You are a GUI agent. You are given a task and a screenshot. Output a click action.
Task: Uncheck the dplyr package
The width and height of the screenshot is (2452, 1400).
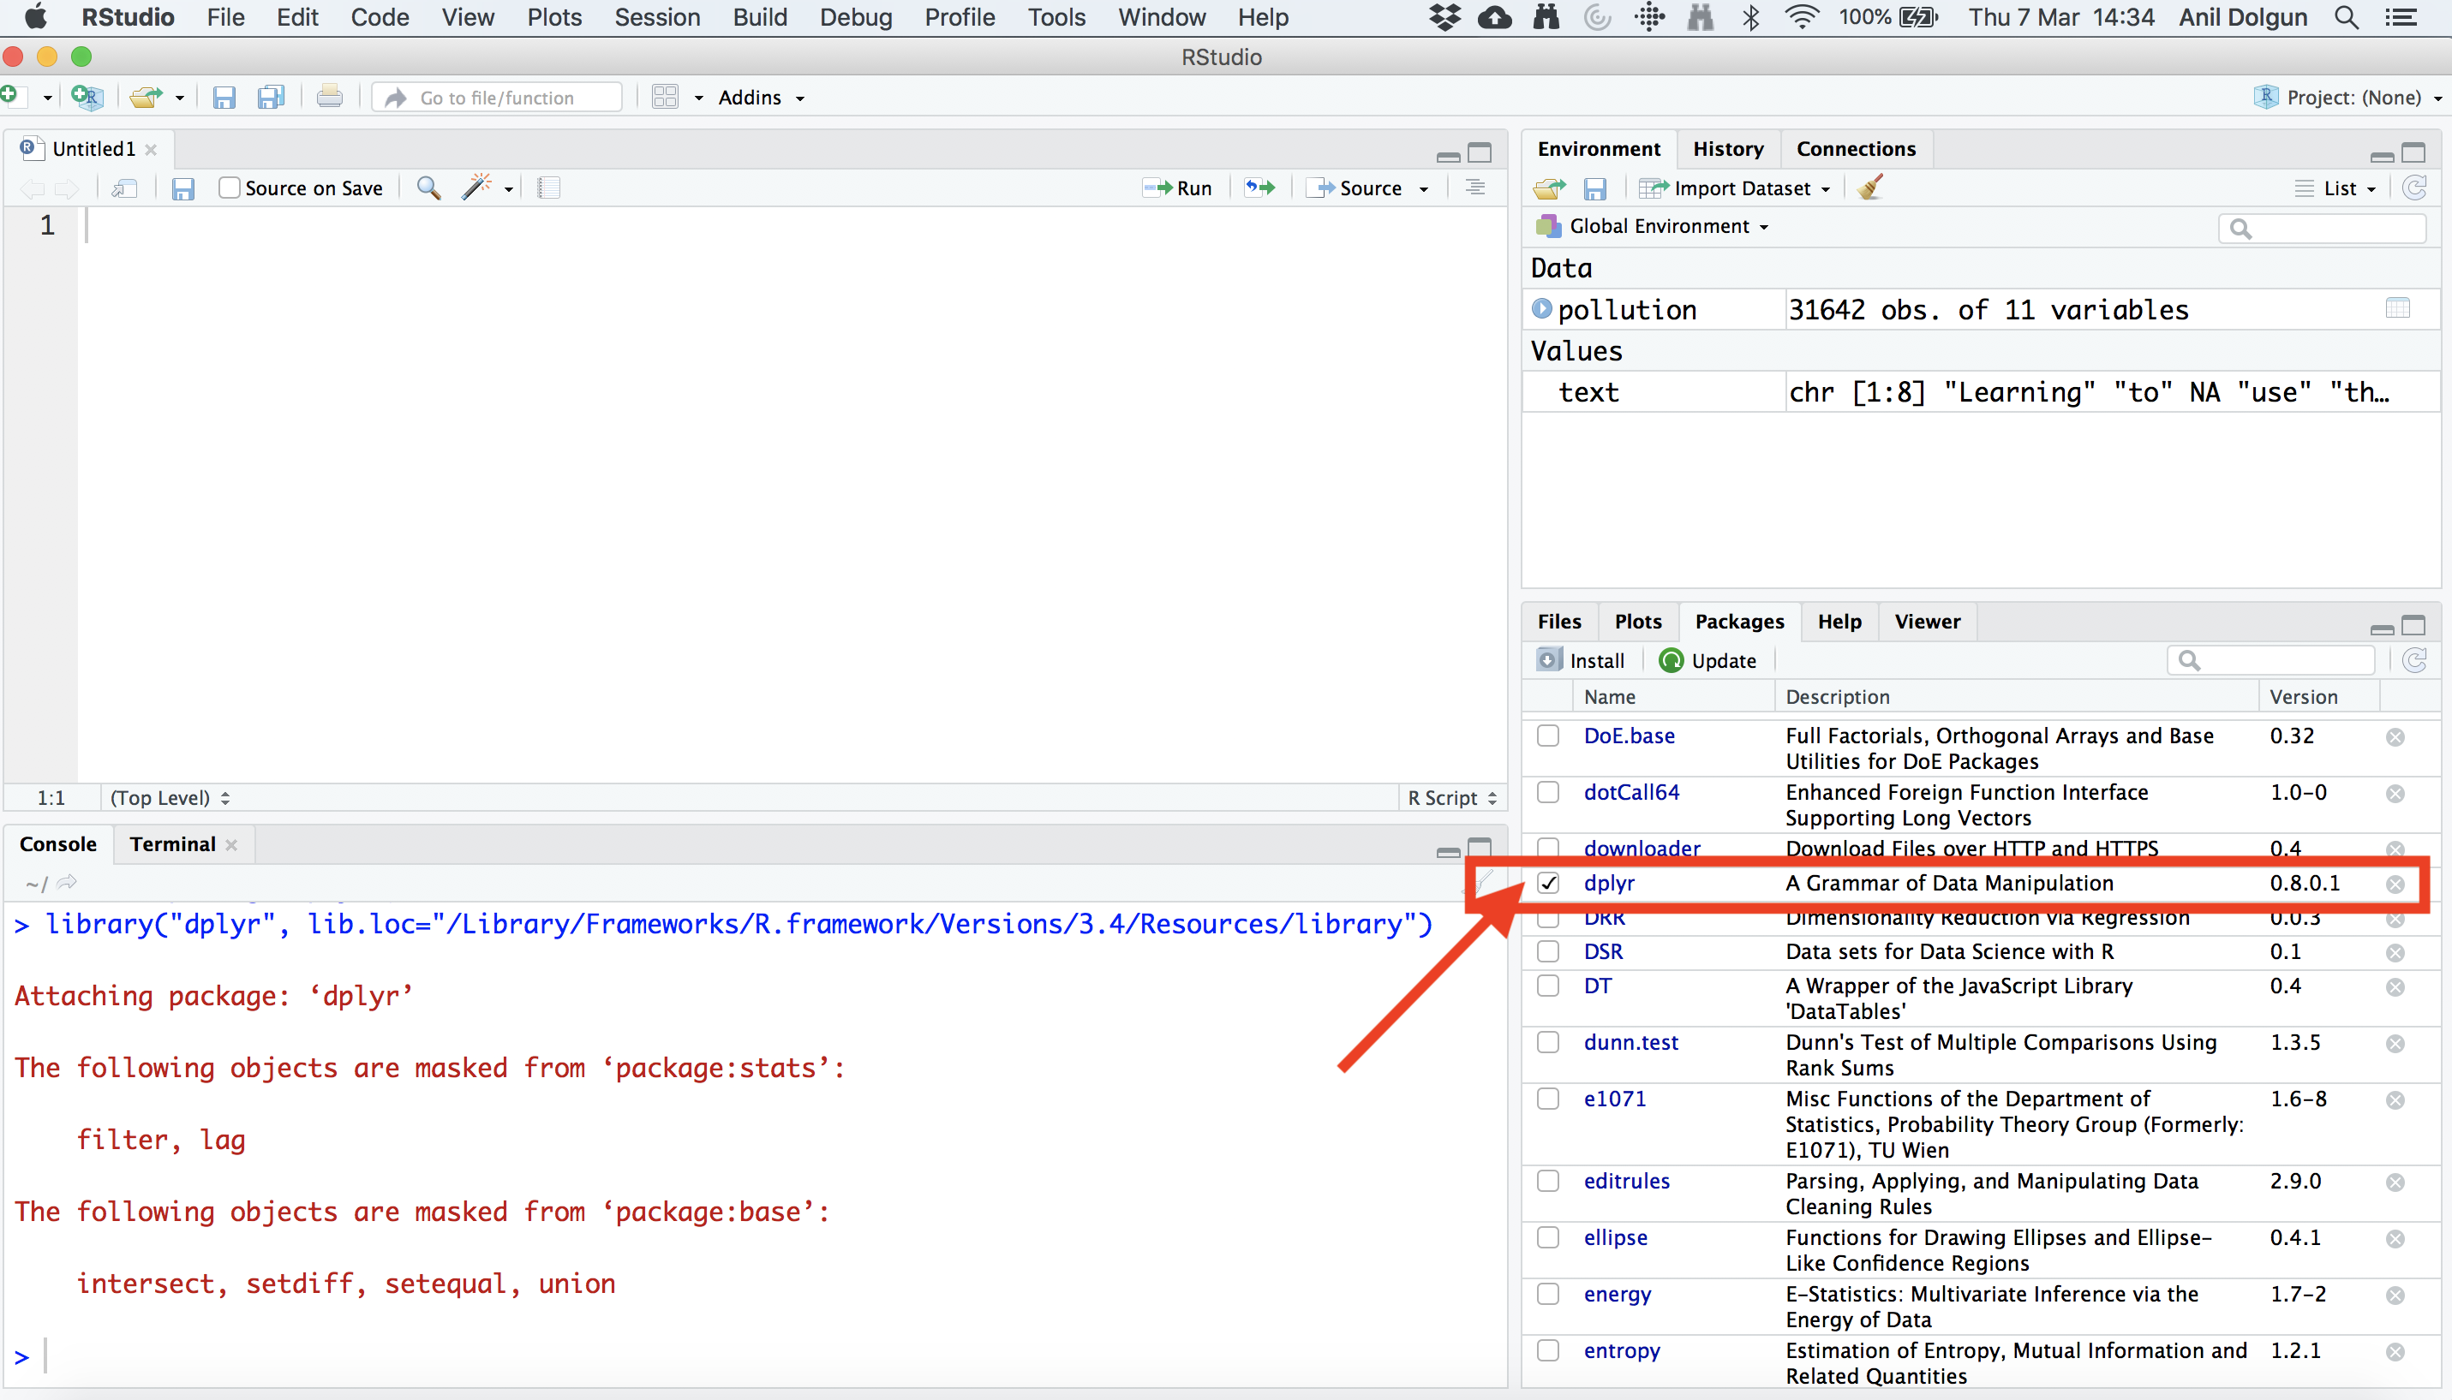(1548, 883)
